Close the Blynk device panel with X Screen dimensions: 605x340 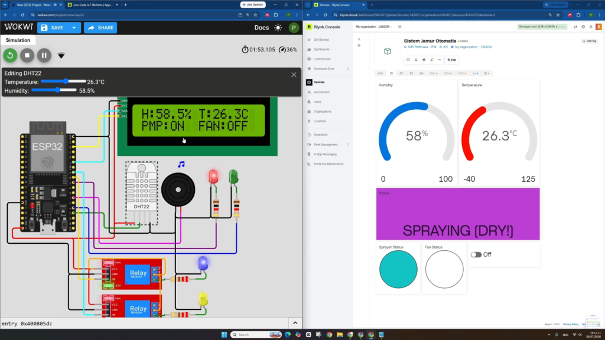coord(359,40)
